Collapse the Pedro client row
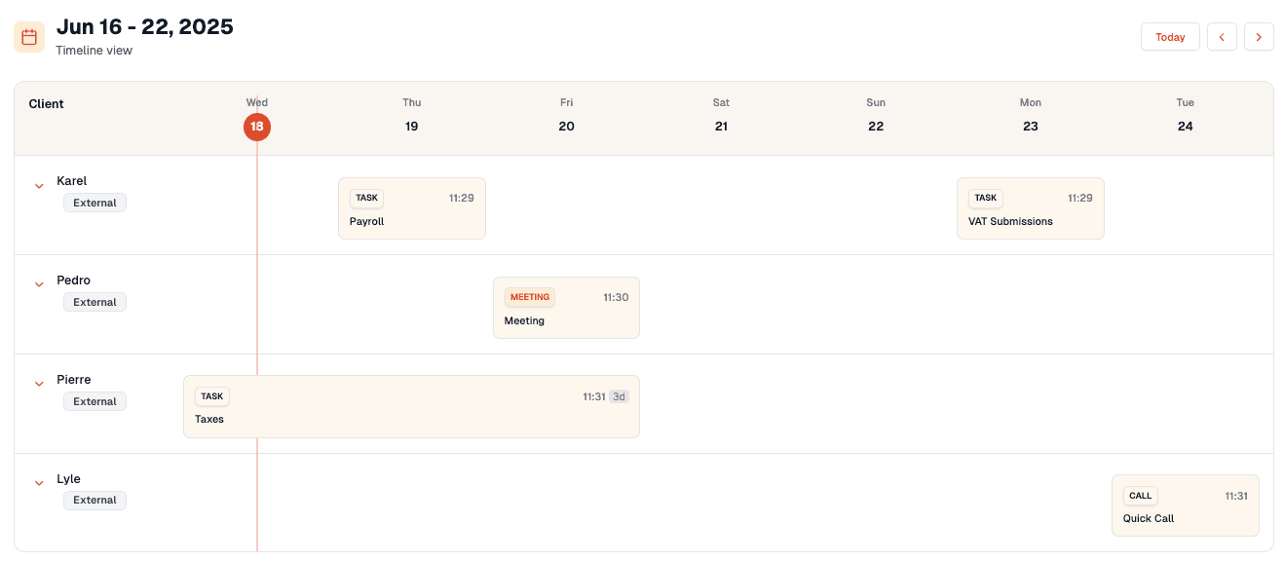Image resolution: width=1284 pixels, height=561 pixels. 39,284
